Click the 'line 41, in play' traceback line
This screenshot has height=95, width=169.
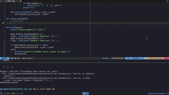(46, 78)
